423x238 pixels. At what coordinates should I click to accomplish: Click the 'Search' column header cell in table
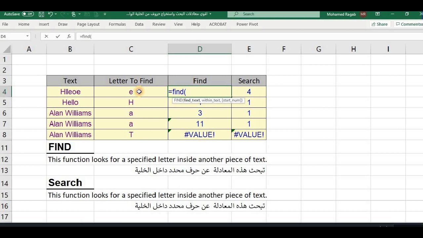[249, 81]
